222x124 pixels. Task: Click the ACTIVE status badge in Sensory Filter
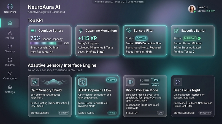tap(141, 38)
